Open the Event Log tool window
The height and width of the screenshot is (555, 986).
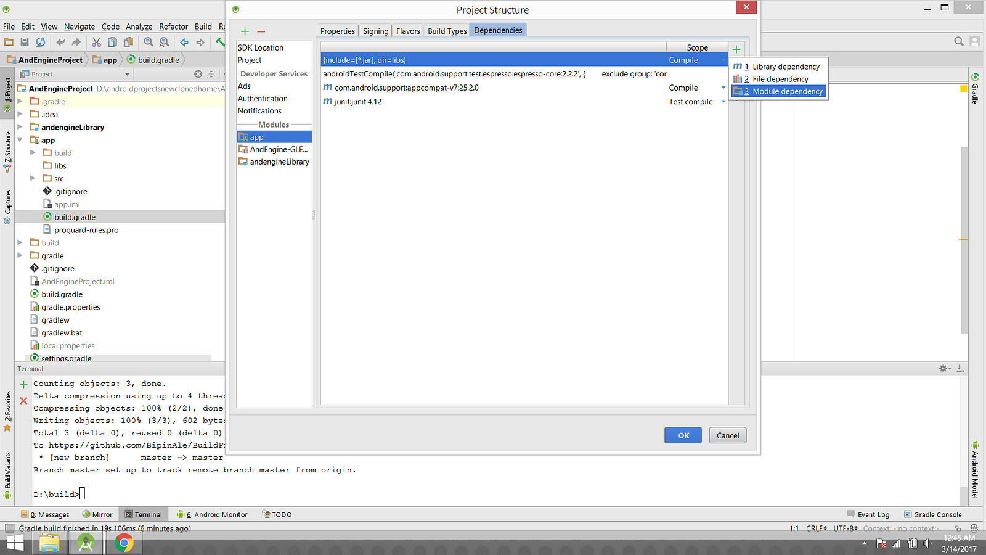point(868,514)
